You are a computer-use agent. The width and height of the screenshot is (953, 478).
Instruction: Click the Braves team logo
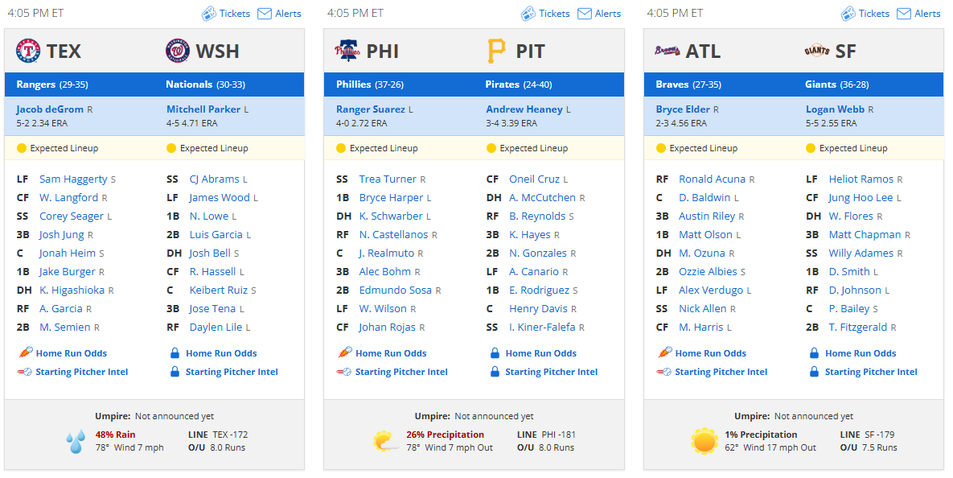pyautogui.click(x=668, y=51)
